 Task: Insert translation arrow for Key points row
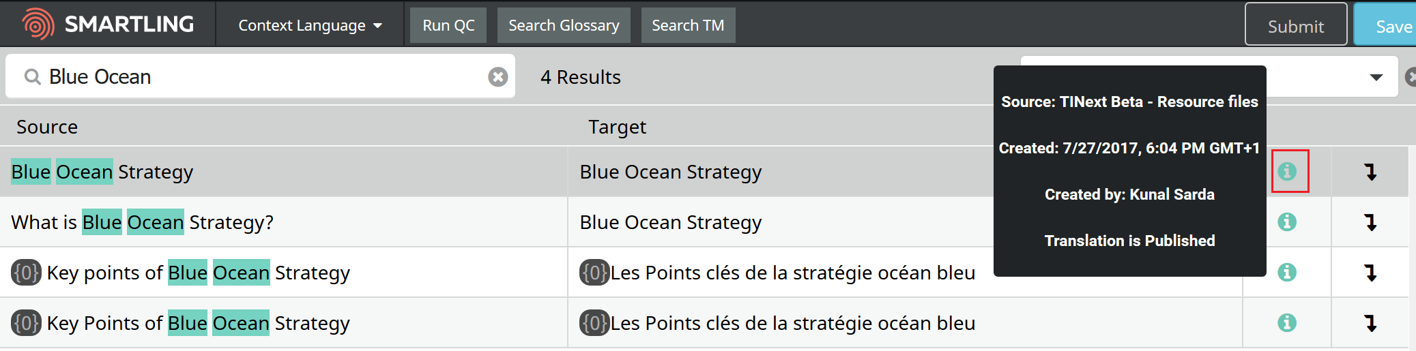tap(1370, 273)
